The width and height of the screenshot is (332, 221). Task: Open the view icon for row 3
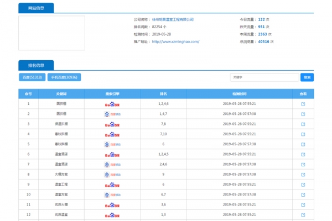(303, 124)
